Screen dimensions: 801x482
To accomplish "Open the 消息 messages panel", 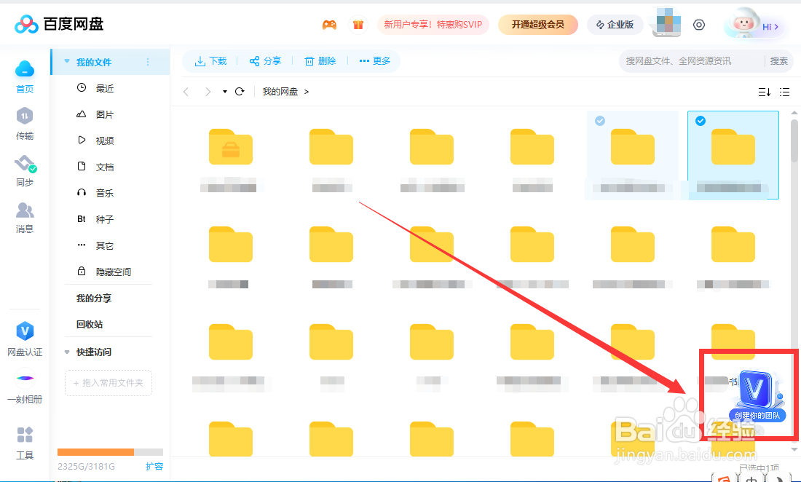I will pyautogui.click(x=24, y=218).
